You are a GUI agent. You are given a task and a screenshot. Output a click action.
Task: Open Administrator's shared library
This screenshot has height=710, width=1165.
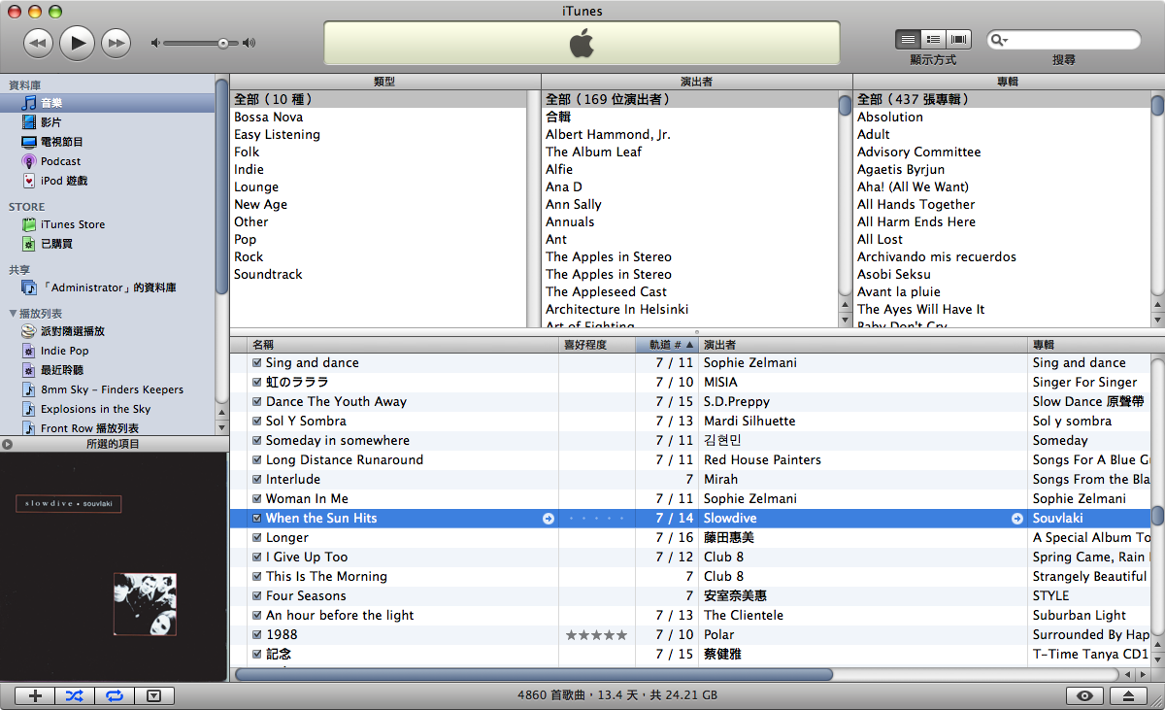tap(107, 287)
